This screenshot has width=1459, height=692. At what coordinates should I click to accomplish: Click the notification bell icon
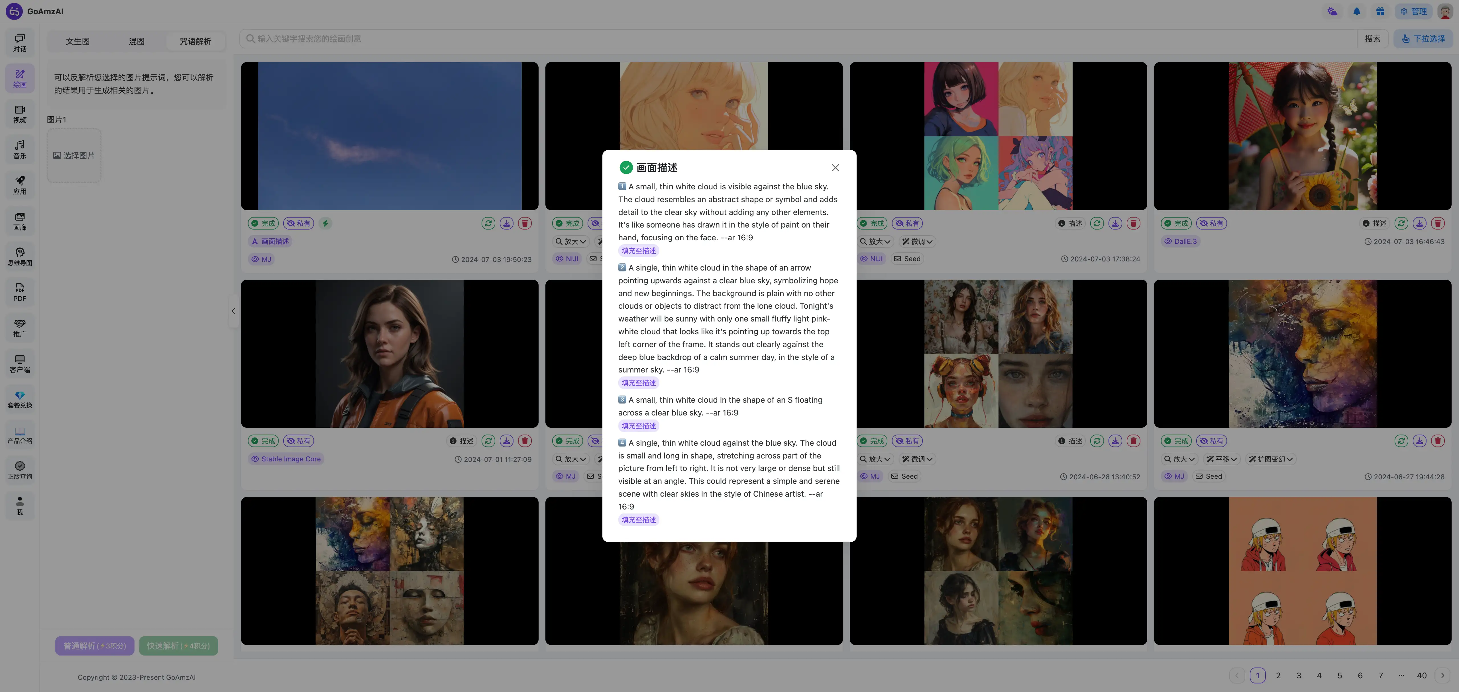[1356, 11]
